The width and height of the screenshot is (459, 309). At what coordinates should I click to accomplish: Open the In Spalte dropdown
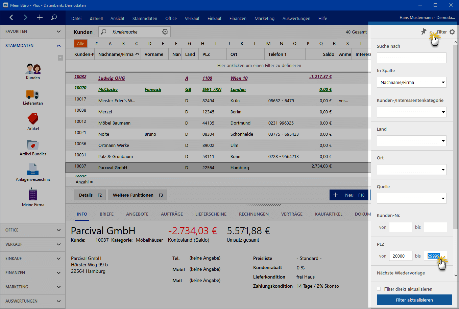pyautogui.click(x=411, y=82)
